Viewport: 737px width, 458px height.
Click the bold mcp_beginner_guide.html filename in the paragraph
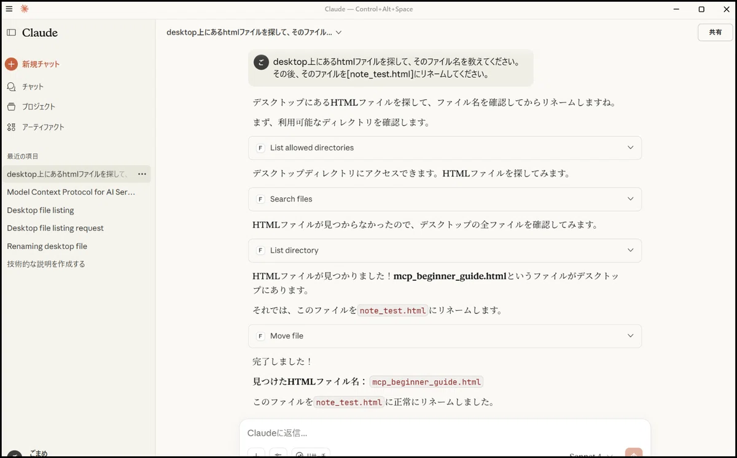tap(450, 276)
